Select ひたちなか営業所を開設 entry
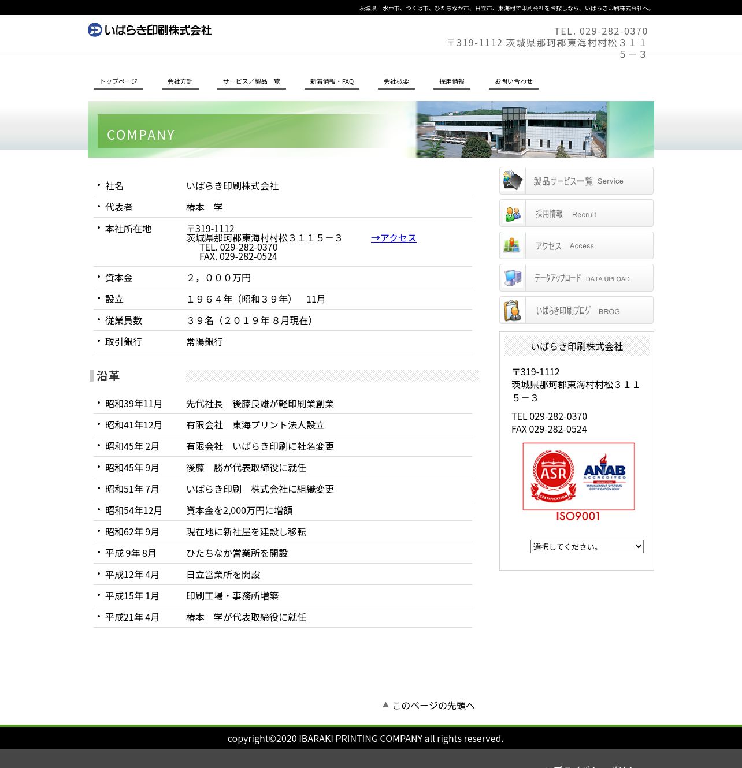742x768 pixels. tap(237, 553)
